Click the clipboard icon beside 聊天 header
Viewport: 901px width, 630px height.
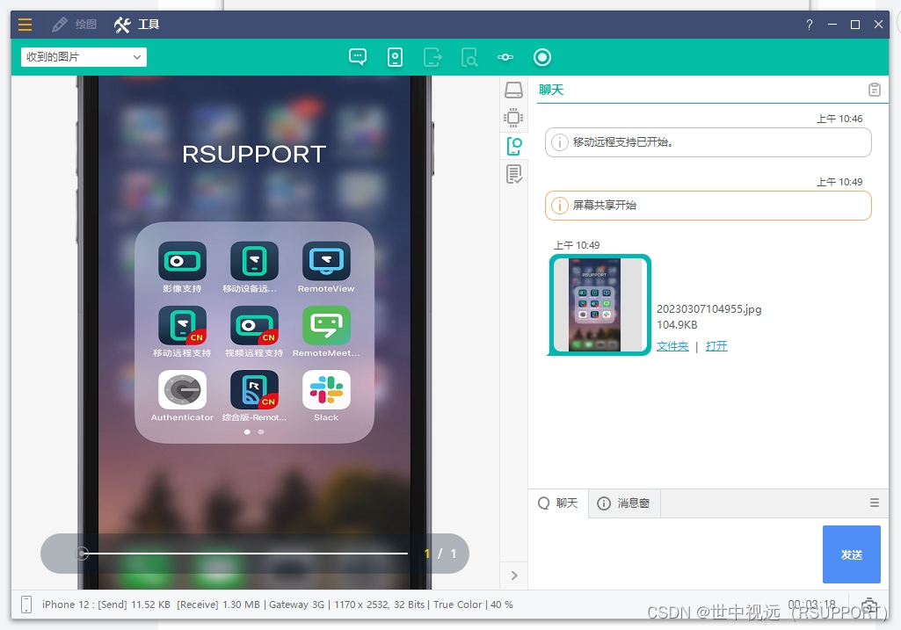coord(874,90)
